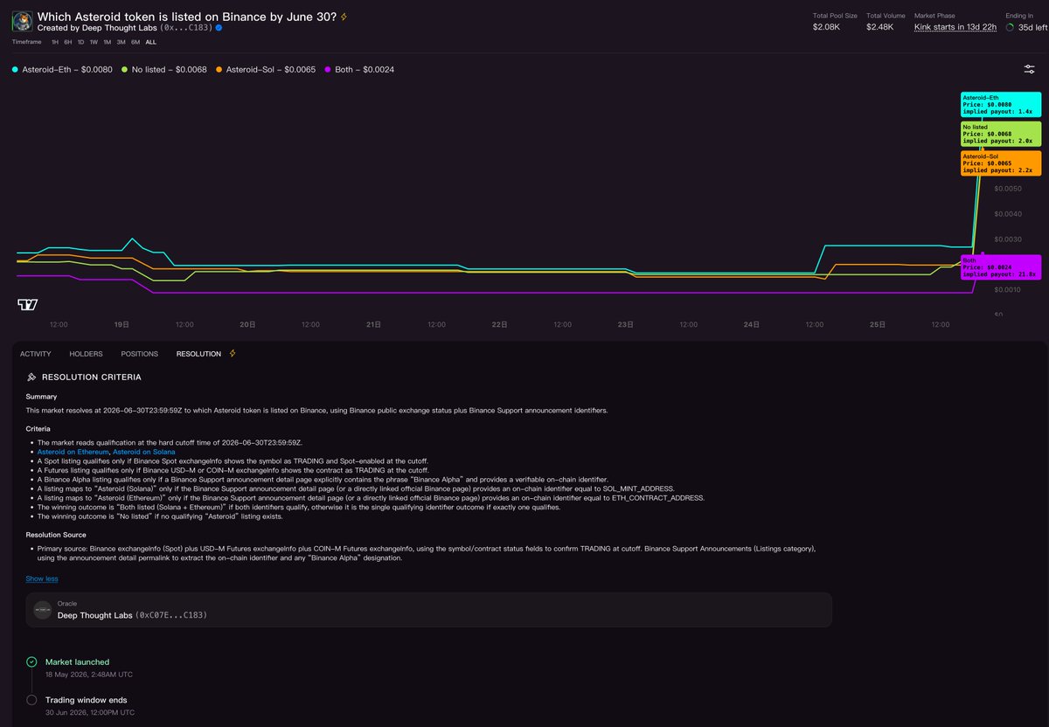Screen dimensions: 1049x727
Task: Select the 6H timeframe
Action: (68, 42)
